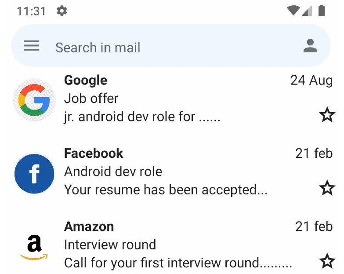The width and height of the screenshot is (344, 274).
Task: Click the Google sender logo avatar
Action: [34, 100]
